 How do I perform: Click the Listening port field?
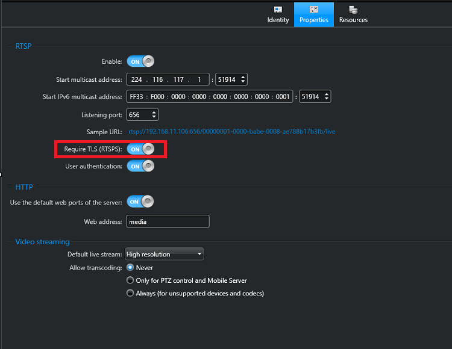point(138,114)
